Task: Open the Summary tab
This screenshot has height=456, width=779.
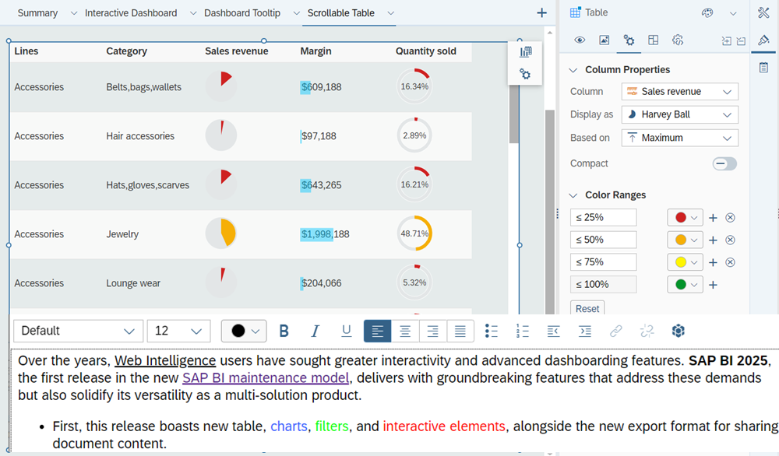Action: tap(38, 13)
